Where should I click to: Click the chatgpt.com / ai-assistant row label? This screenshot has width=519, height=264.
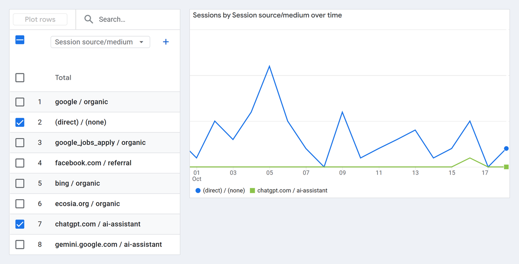click(98, 224)
